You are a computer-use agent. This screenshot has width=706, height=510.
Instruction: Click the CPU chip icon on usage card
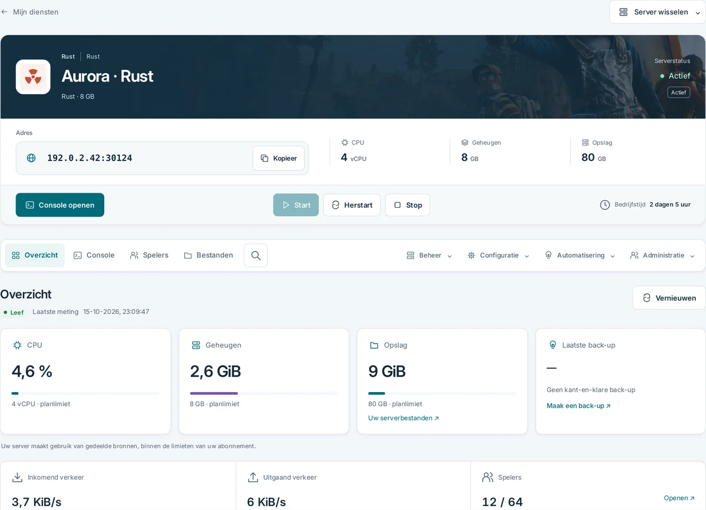(x=17, y=345)
